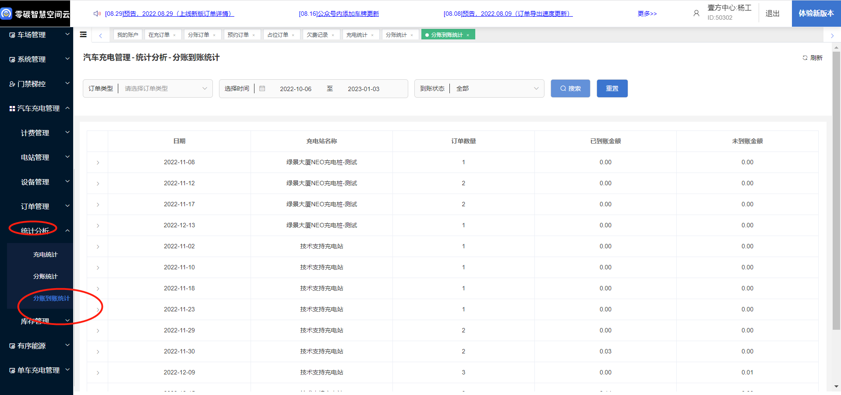Expand 系统管理 sidebar menu
Viewport: 841px width, 395px height.
[x=36, y=59]
